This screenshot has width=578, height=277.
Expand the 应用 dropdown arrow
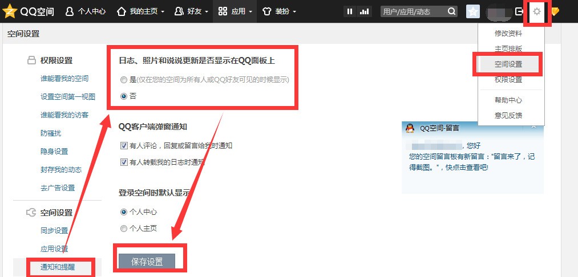tap(250, 12)
